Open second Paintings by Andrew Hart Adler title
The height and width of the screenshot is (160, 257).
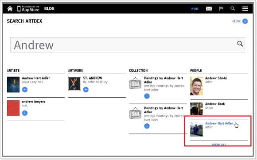pyautogui.click(x=164, y=110)
